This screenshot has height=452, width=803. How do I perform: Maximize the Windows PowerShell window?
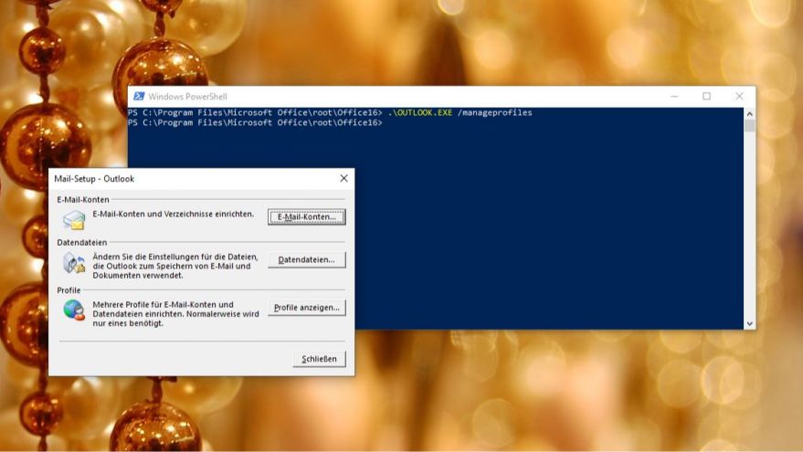pyautogui.click(x=707, y=96)
